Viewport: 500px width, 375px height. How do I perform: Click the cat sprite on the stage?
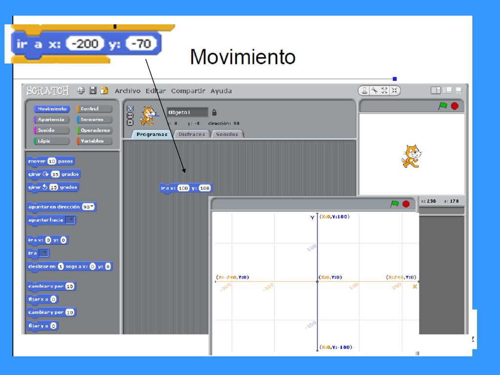tap(411, 156)
